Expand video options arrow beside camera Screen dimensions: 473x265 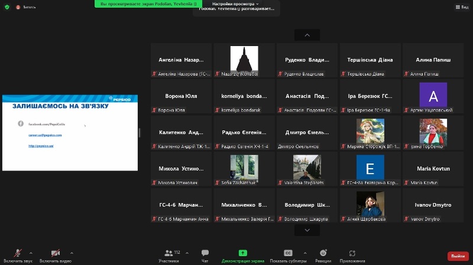coord(72,252)
